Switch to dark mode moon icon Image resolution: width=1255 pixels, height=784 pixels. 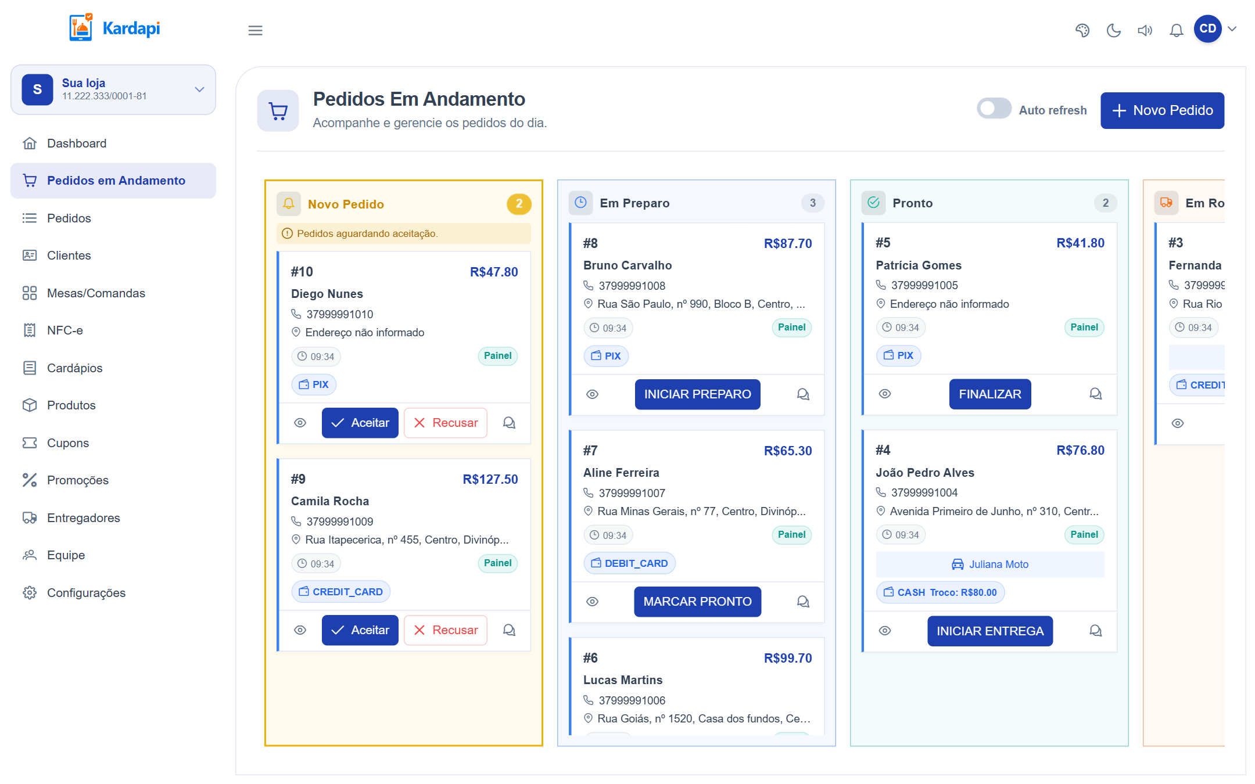point(1113,30)
